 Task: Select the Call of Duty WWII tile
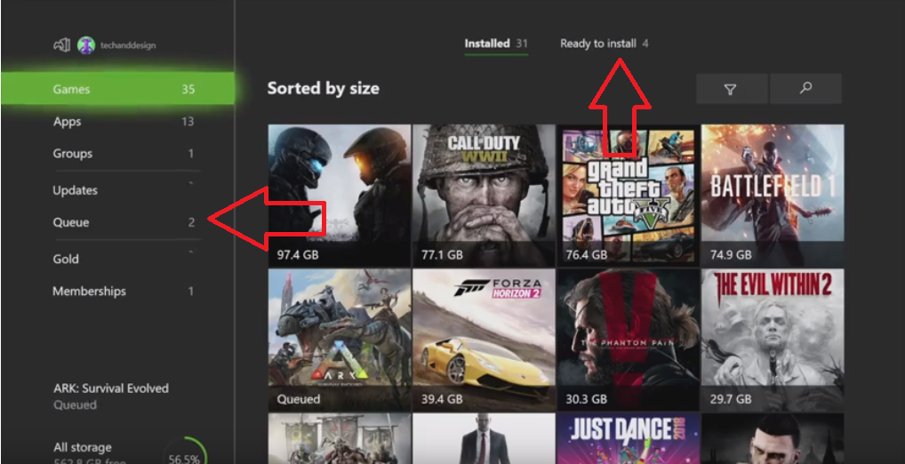tap(484, 195)
